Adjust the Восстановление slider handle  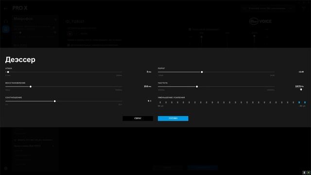[31, 87]
